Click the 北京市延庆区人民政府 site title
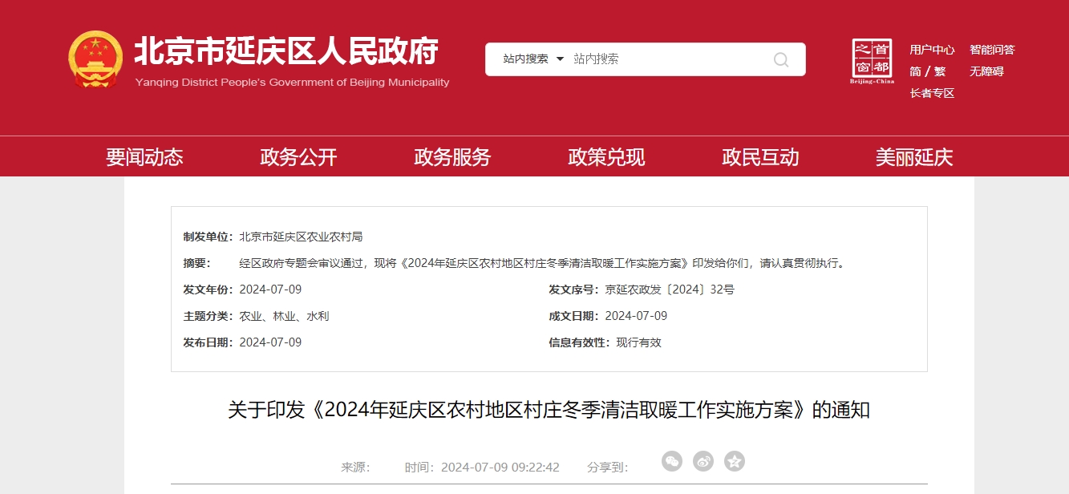Viewport: 1069px width, 494px height. point(285,51)
